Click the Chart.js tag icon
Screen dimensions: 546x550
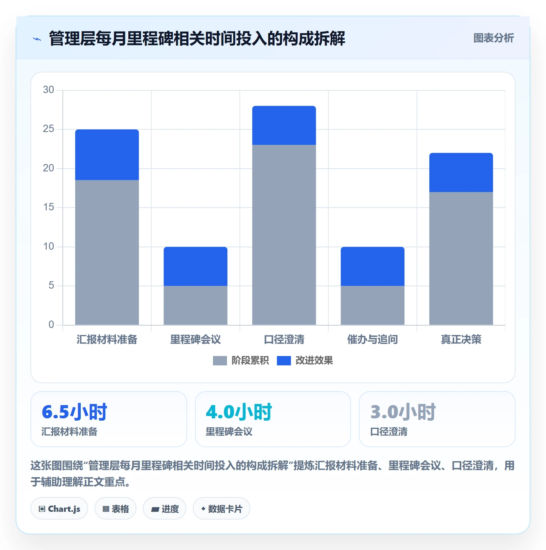[42, 509]
